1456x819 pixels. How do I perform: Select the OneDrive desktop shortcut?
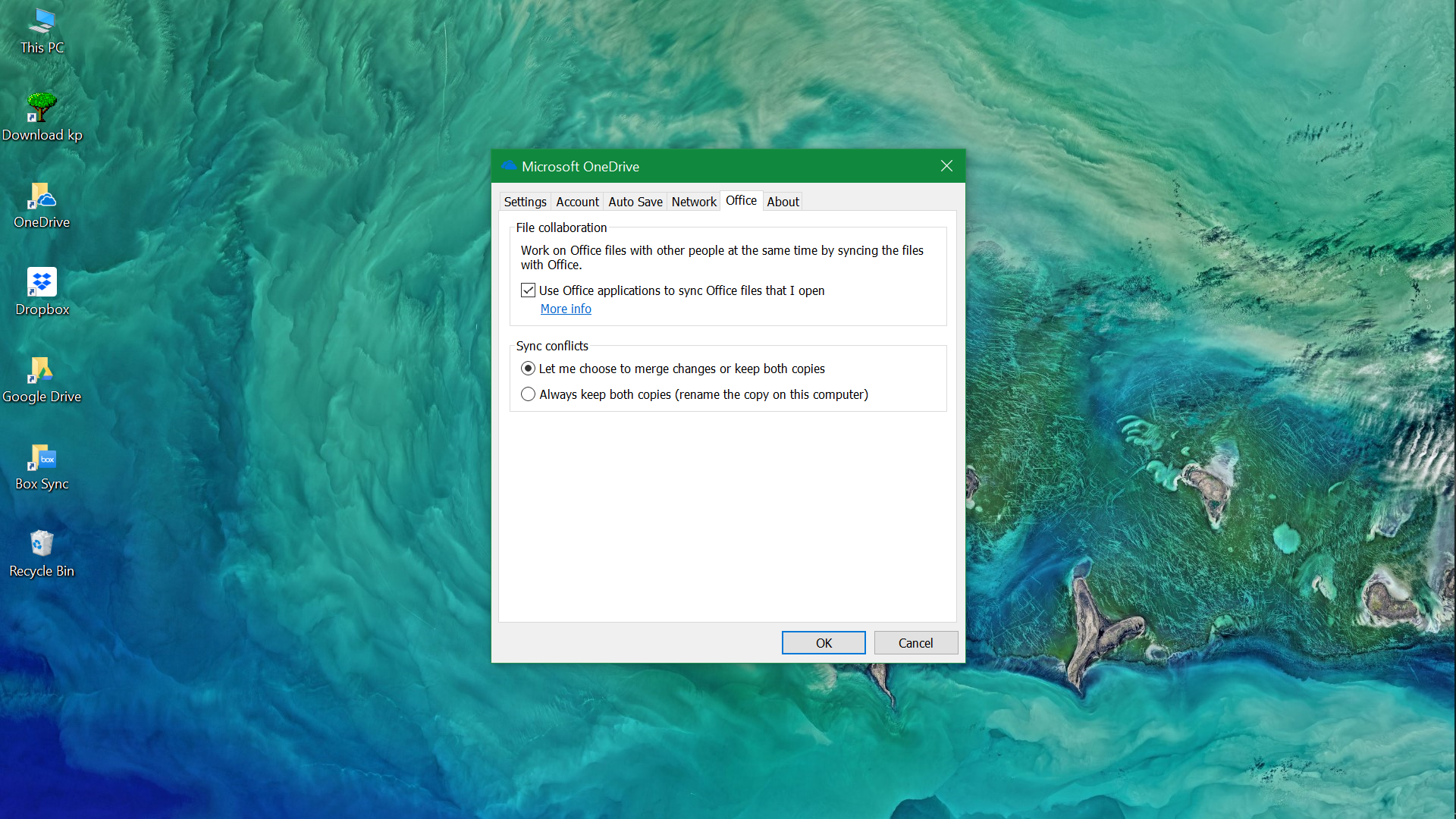(42, 206)
